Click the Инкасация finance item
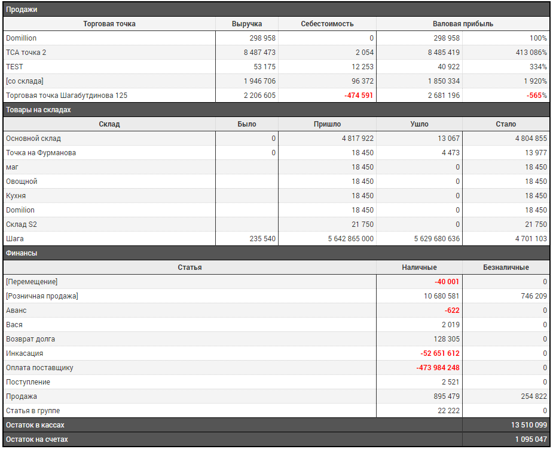 pyautogui.click(x=25, y=353)
